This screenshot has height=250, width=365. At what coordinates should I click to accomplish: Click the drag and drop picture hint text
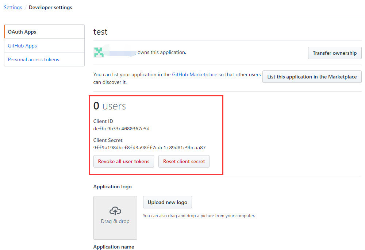tap(199, 216)
